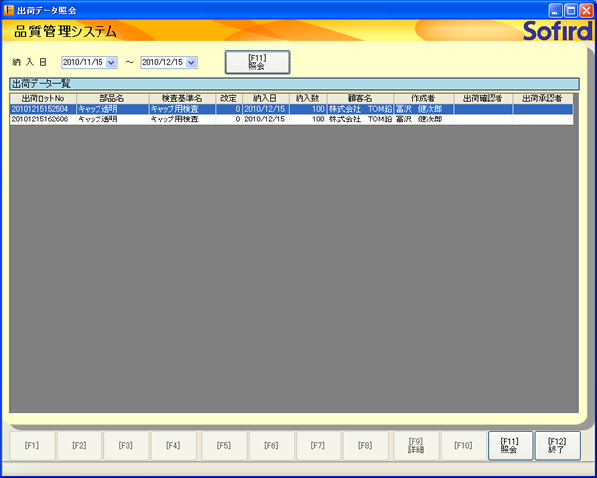Select the row with lot number 20101215152504

pos(42,109)
